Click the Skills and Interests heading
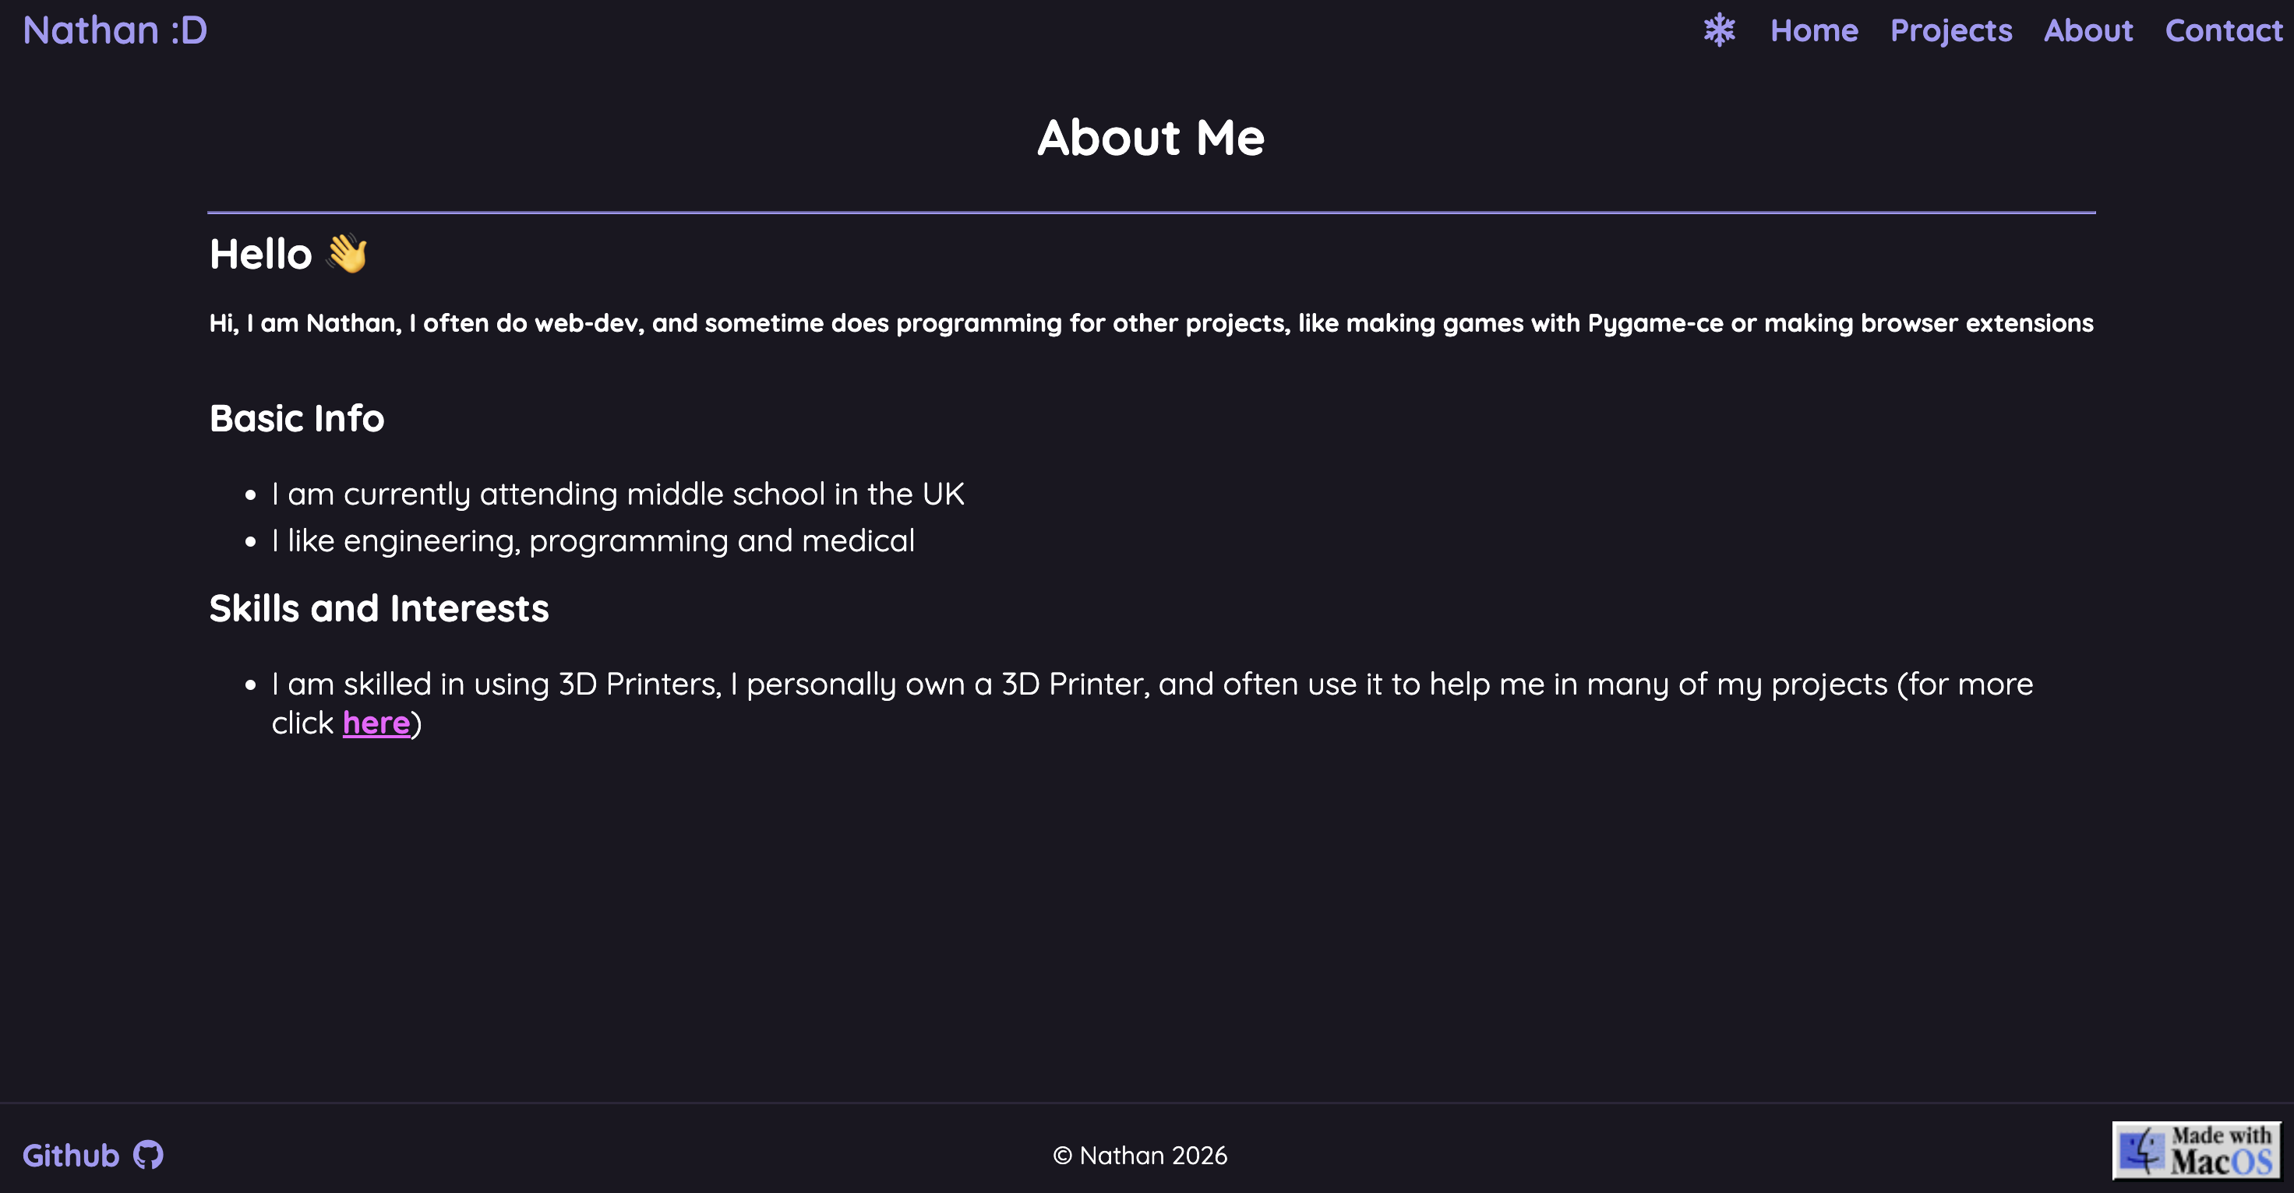The width and height of the screenshot is (2294, 1193). click(x=379, y=609)
